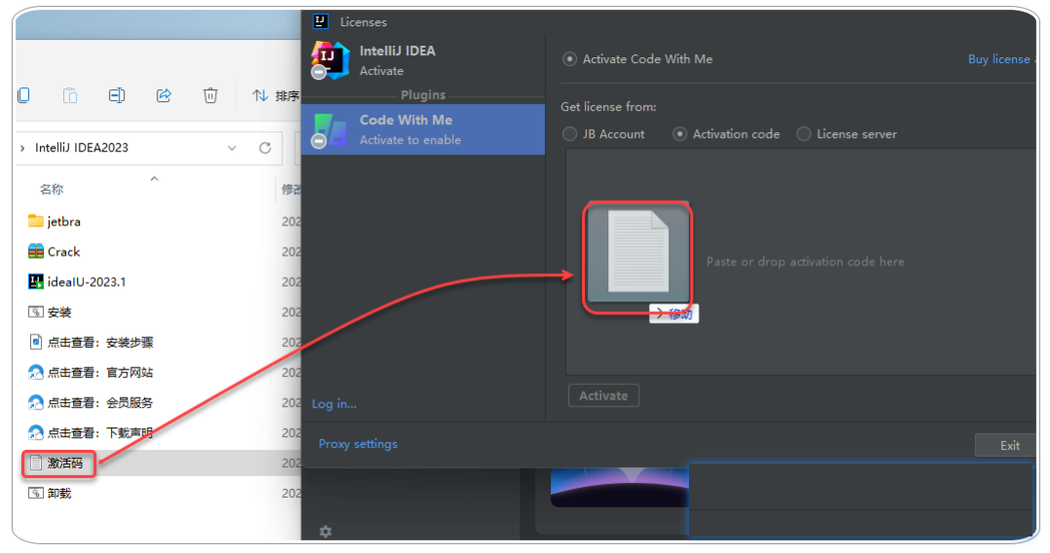The image size is (1050, 553).
Task: Select the 点击查看：下载声明 shortcut
Action: pos(91,432)
